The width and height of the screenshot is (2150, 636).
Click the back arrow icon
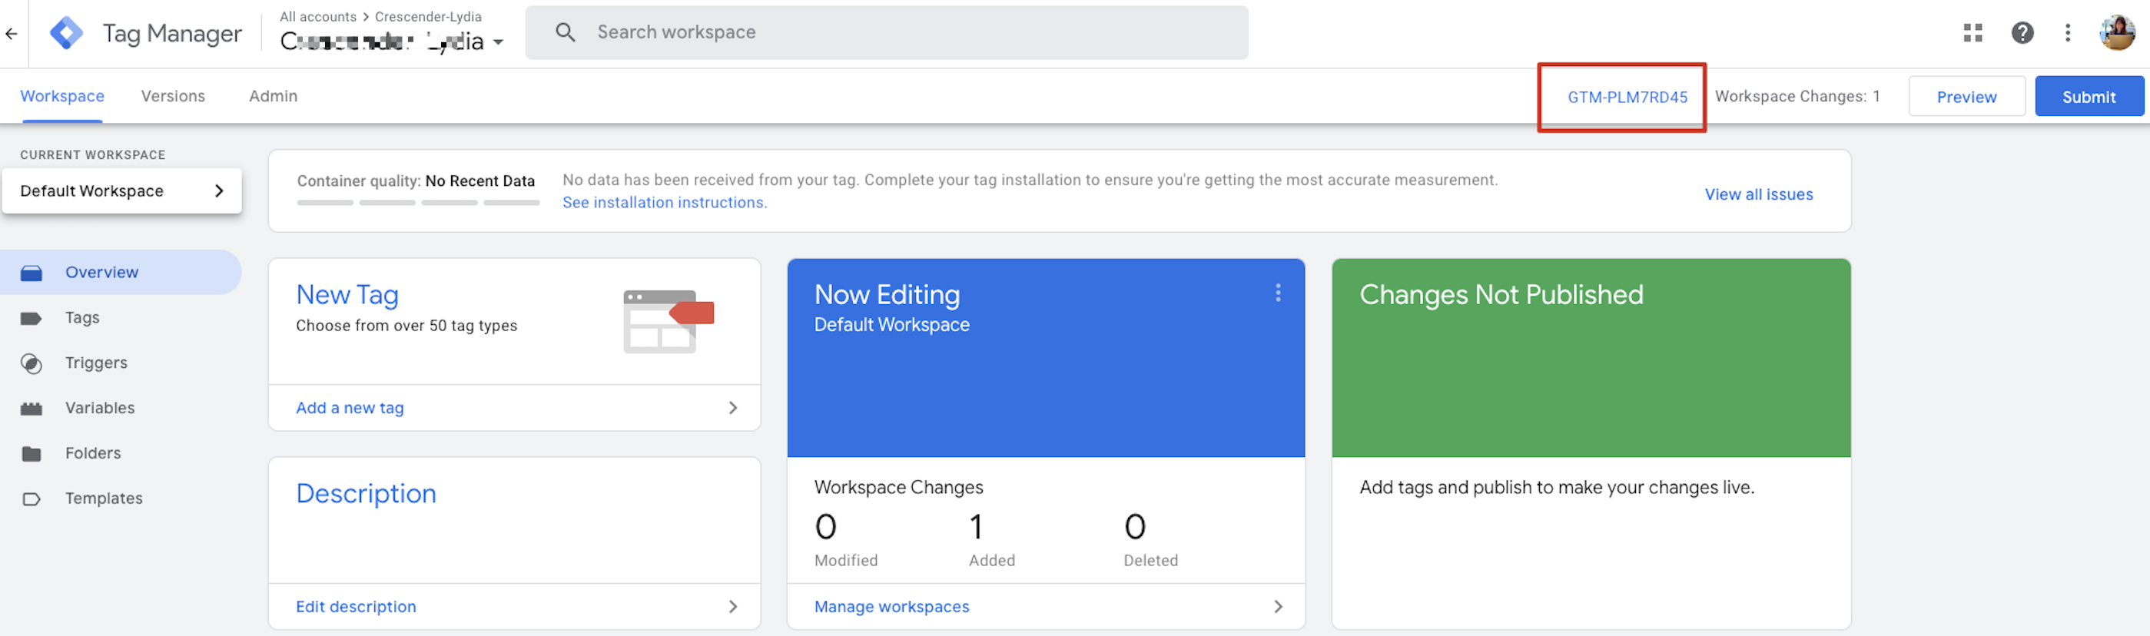click(x=12, y=33)
